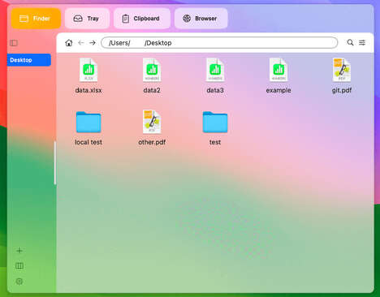Open settings gear icon in sidebar
The width and height of the screenshot is (380, 297).
click(19, 282)
